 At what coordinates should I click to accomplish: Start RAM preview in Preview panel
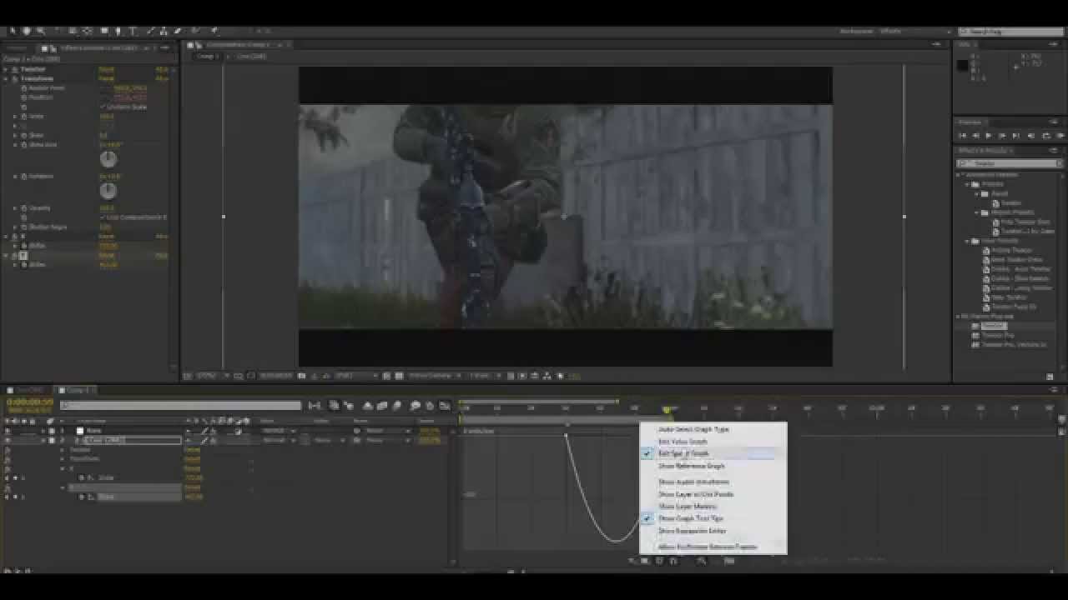click(1060, 135)
